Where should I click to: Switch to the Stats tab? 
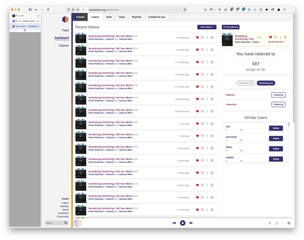(x=109, y=17)
